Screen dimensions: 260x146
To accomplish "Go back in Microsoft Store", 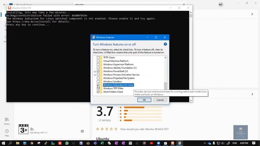I will pos(4,4).
